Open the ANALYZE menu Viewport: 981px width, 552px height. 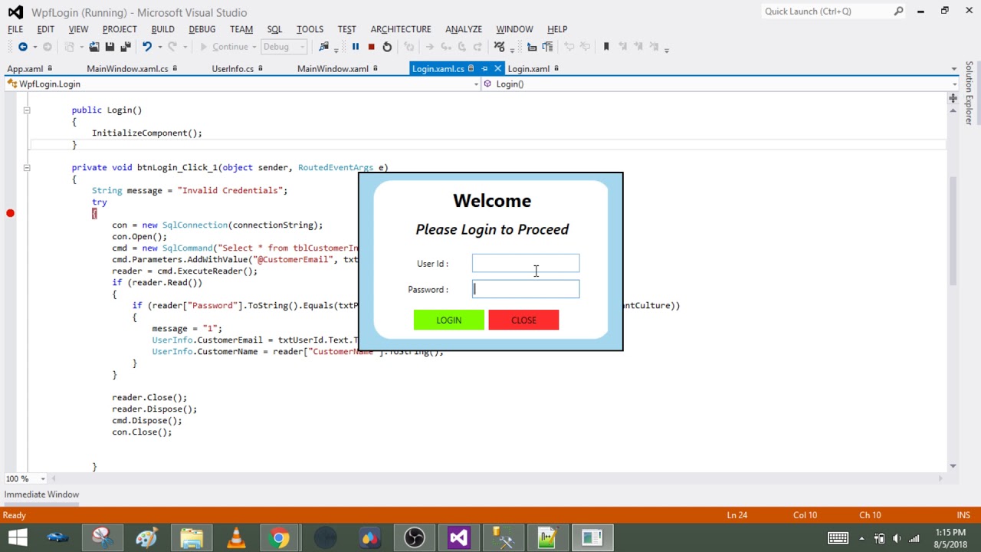[464, 29]
